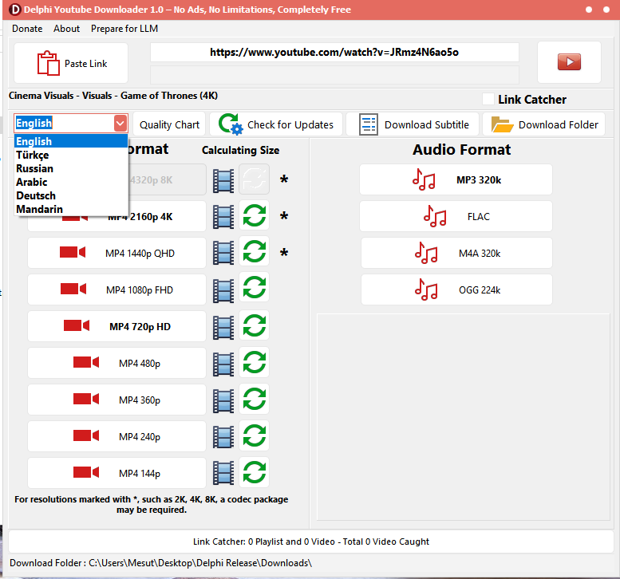The width and height of the screenshot is (620, 579).
Task: Click film strip icon next to 4320p 8K
Action: (223, 180)
